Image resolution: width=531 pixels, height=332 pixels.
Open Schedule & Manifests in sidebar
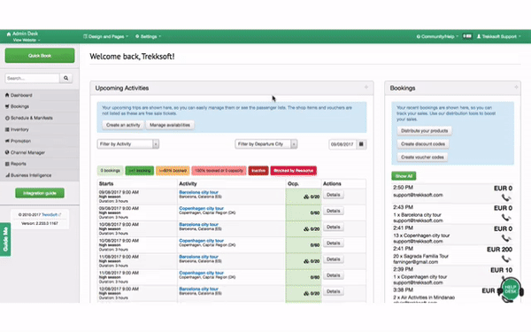coord(40,118)
